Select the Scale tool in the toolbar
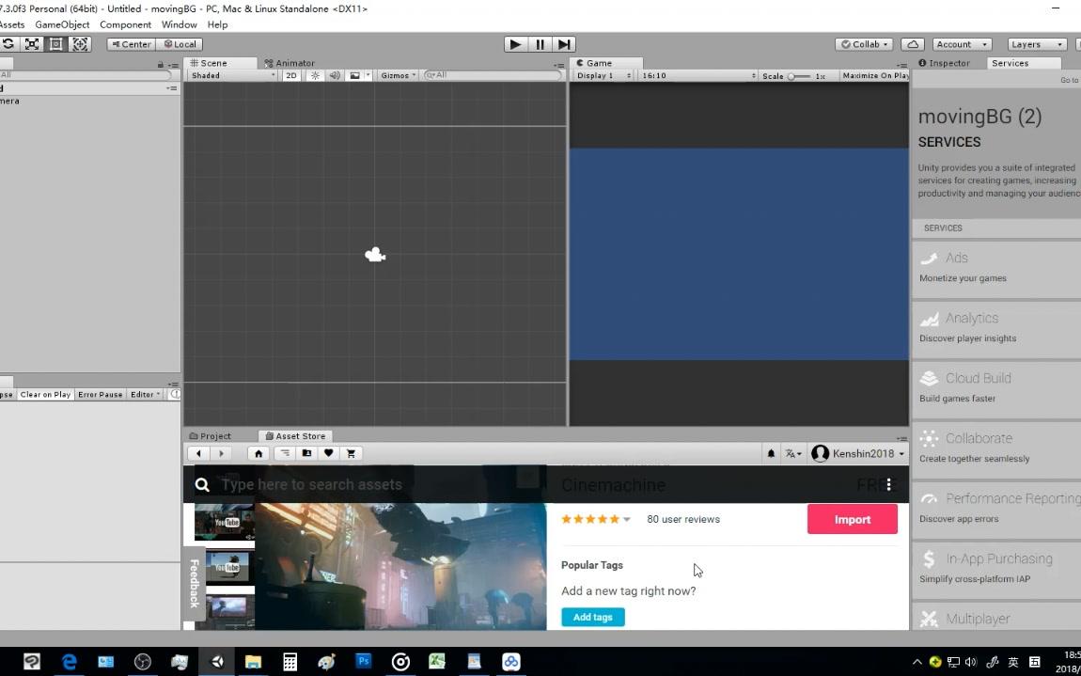This screenshot has height=676, width=1081. [x=31, y=43]
